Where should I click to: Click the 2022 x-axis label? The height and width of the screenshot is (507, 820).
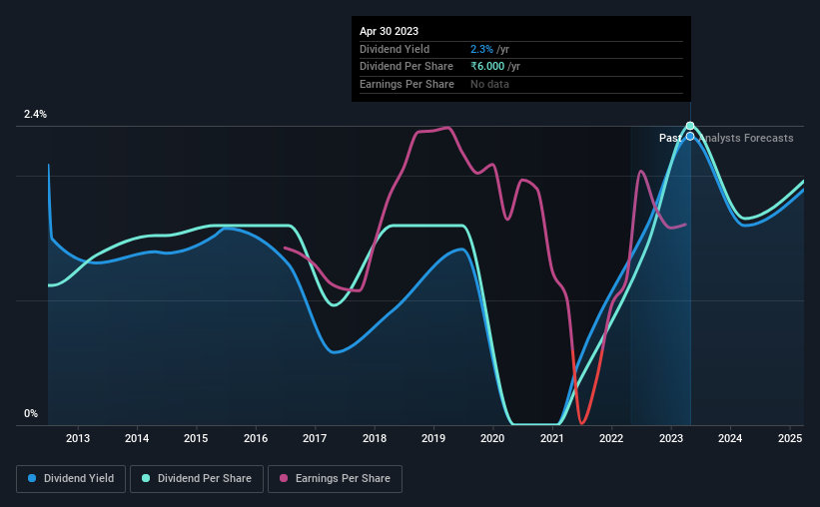pos(611,438)
